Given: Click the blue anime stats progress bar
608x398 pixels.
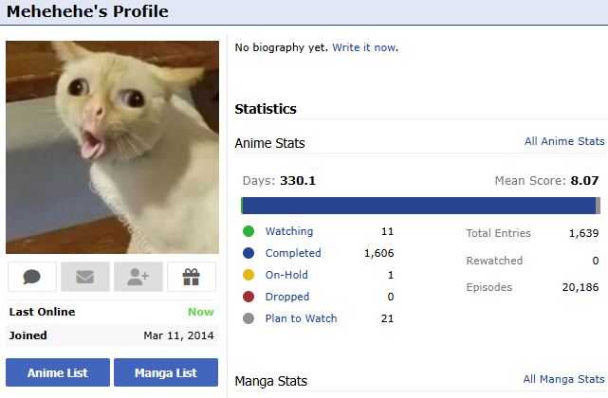Looking at the screenshot, I should (x=419, y=206).
